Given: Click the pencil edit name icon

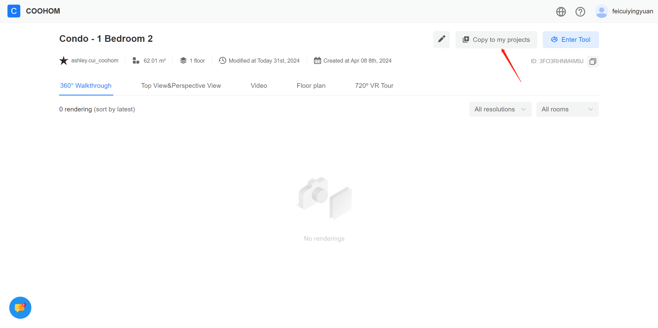Looking at the screenshot, I should [442, 39].
